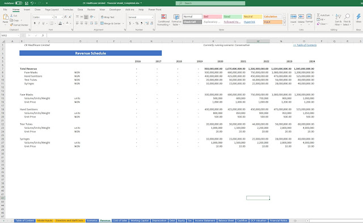Open the Formulas ribbon tab

[x=68, y=10]
